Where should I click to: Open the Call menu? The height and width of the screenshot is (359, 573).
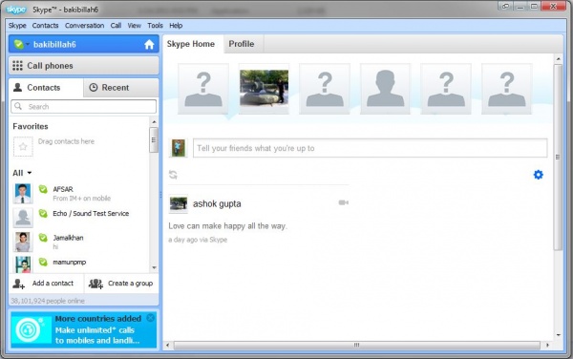[116, 26]
